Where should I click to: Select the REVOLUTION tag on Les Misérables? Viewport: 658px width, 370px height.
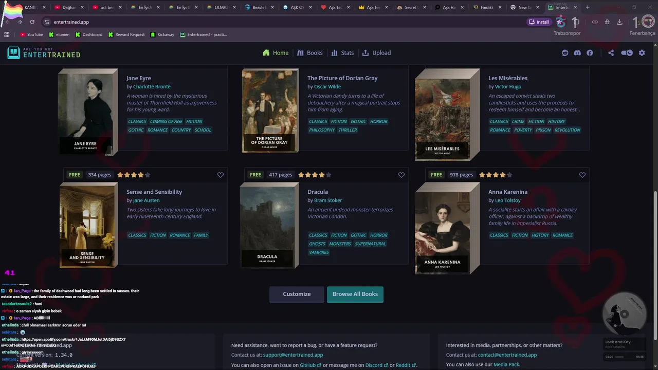point(567,130)
